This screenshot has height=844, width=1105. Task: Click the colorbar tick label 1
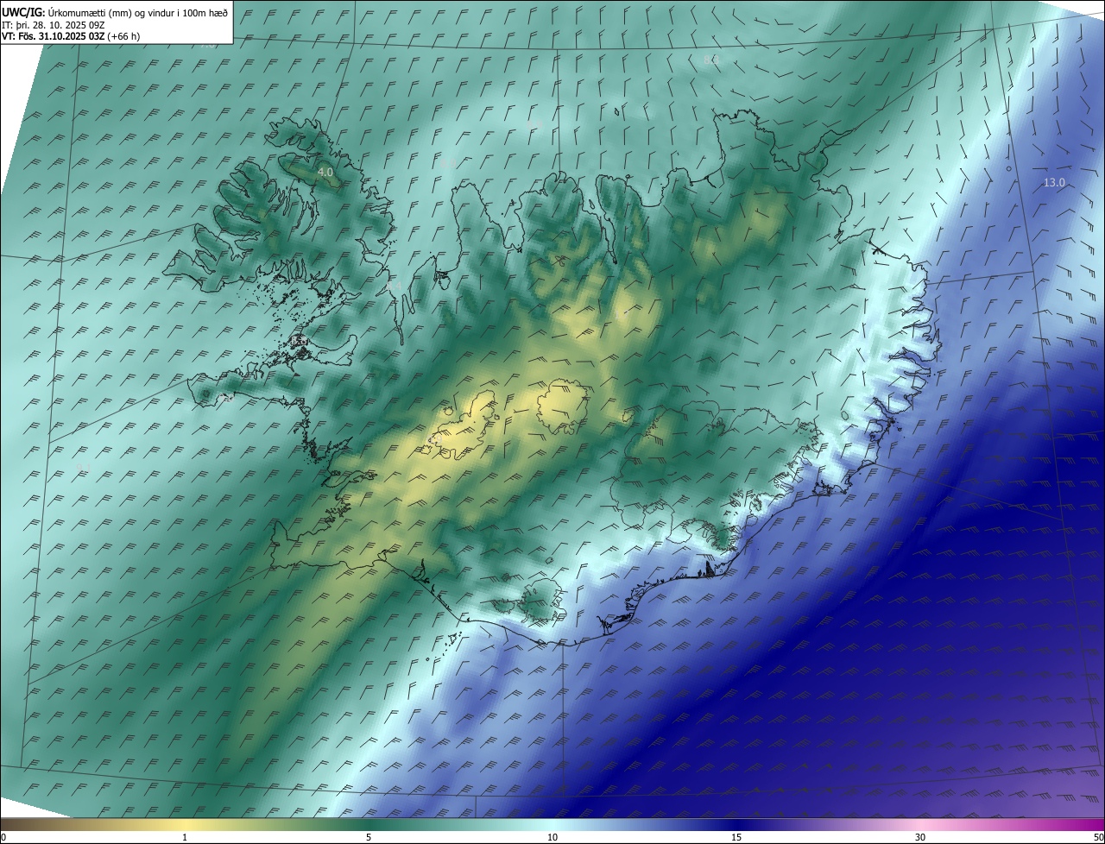pos(185,837)
